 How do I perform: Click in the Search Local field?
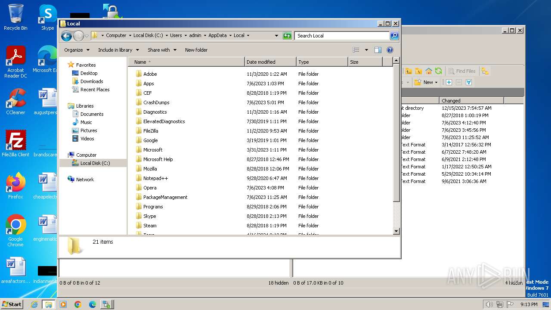[x=342, y=36]
